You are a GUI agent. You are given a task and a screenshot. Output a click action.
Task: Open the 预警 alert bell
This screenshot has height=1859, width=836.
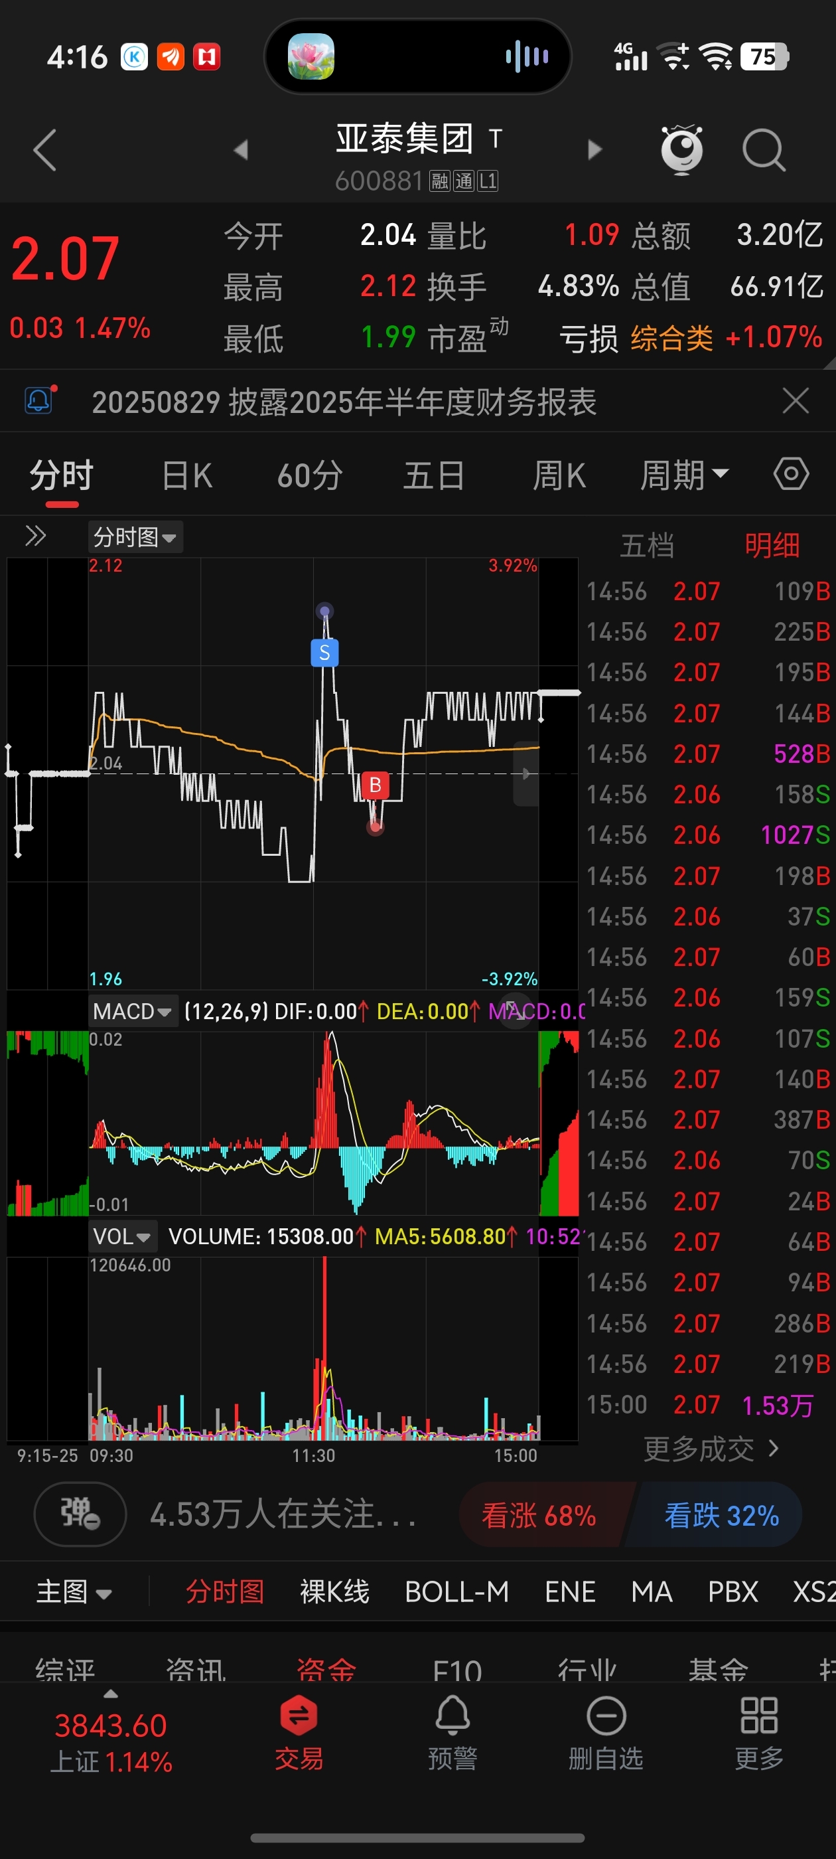tap(453, 1733)
